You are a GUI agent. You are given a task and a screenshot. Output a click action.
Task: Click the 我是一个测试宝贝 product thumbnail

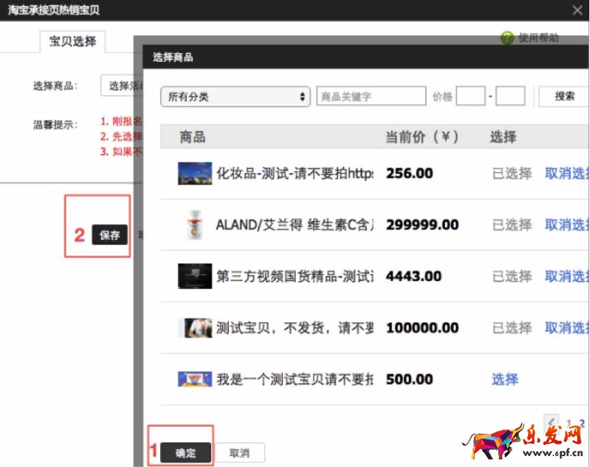195,379
